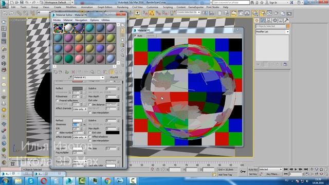Viewport: 329px width, 185px height.
Task: Click Assign Material to Selection icon
Action: pyautogui.click(x=67, y=72)
